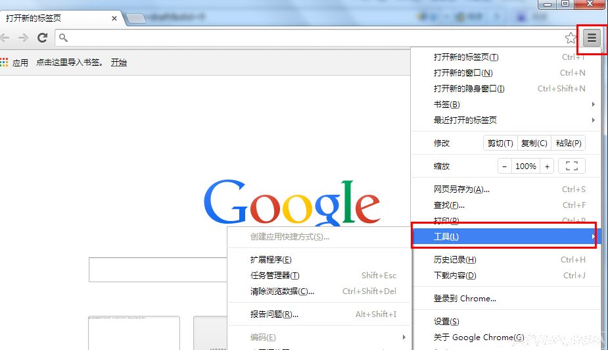This screenshot has height=350, width=608.
Task: Close the 打开新的标签页 tab
Action: tap(114, 18)
